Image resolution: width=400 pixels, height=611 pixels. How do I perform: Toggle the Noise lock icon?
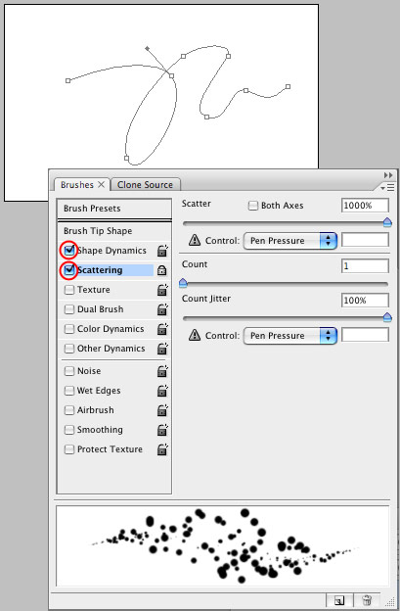point(162,371)
